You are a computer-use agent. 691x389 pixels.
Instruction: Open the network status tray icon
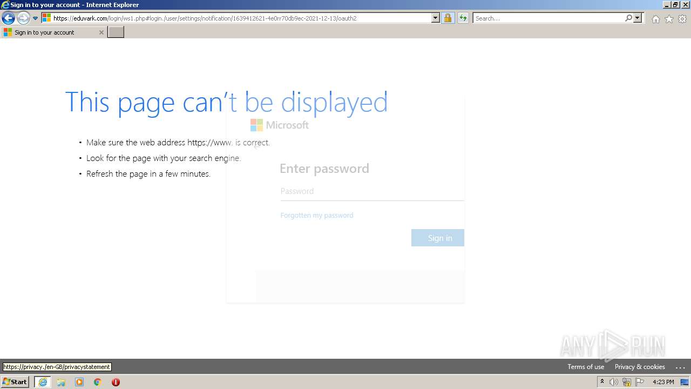(627, 382)
